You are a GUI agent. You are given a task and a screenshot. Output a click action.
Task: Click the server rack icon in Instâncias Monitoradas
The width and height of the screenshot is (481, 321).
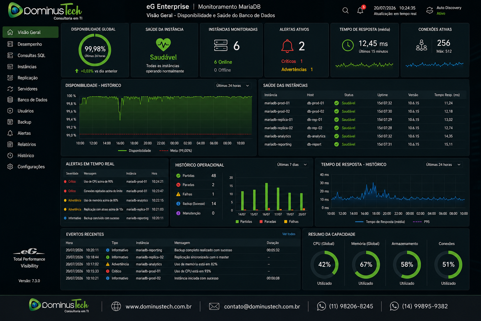tap(221, 45)
